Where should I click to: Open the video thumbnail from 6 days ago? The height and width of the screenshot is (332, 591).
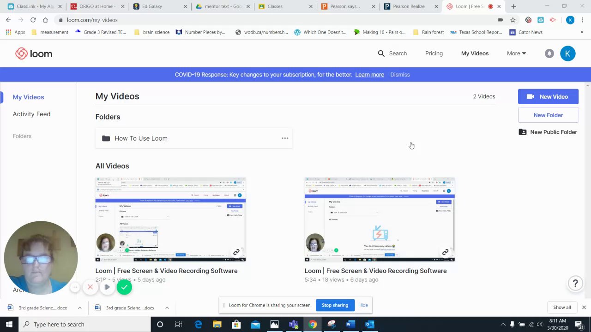click(380, 219)
